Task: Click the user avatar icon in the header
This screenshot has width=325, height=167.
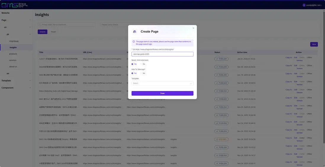Action: [304, 5]
